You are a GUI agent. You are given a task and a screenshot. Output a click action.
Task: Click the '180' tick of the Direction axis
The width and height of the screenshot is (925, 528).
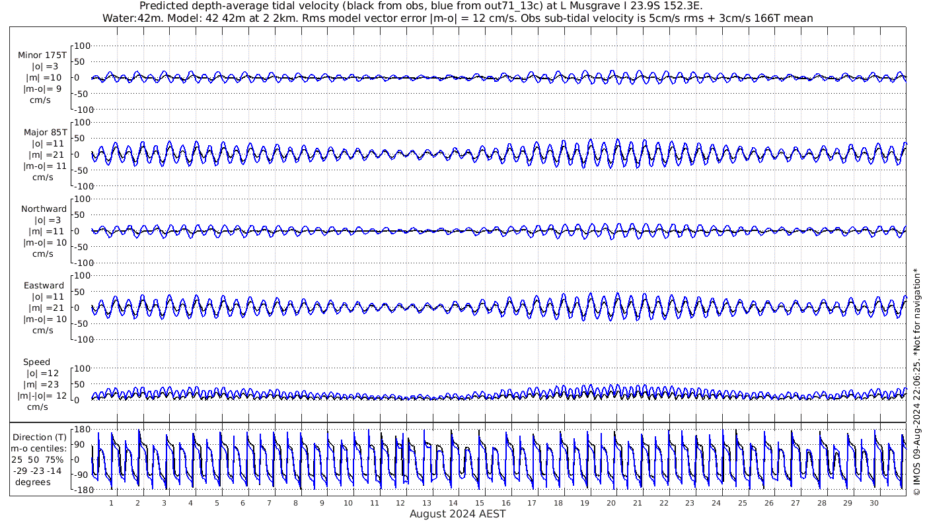[81, 429]
